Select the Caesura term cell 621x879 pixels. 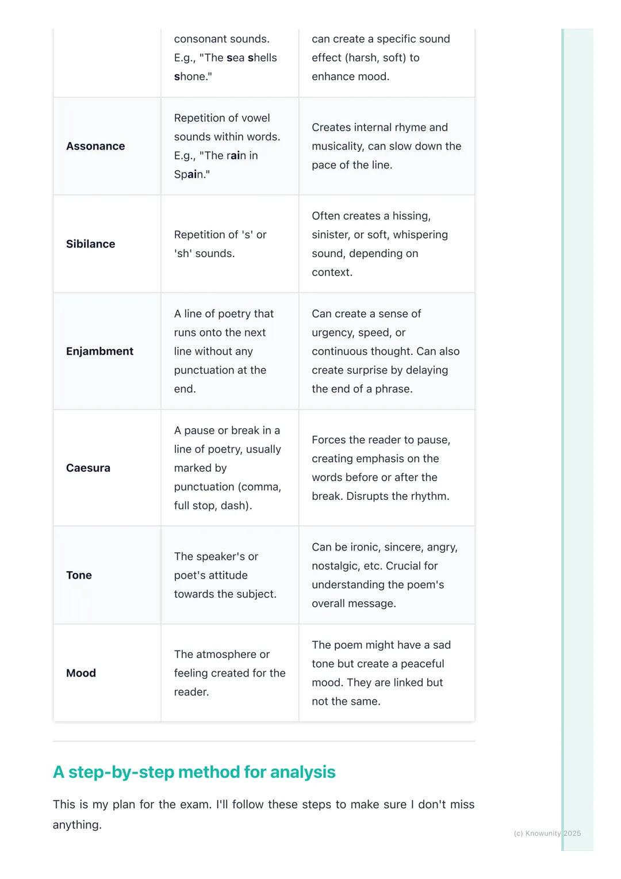(x=88, y=468)
